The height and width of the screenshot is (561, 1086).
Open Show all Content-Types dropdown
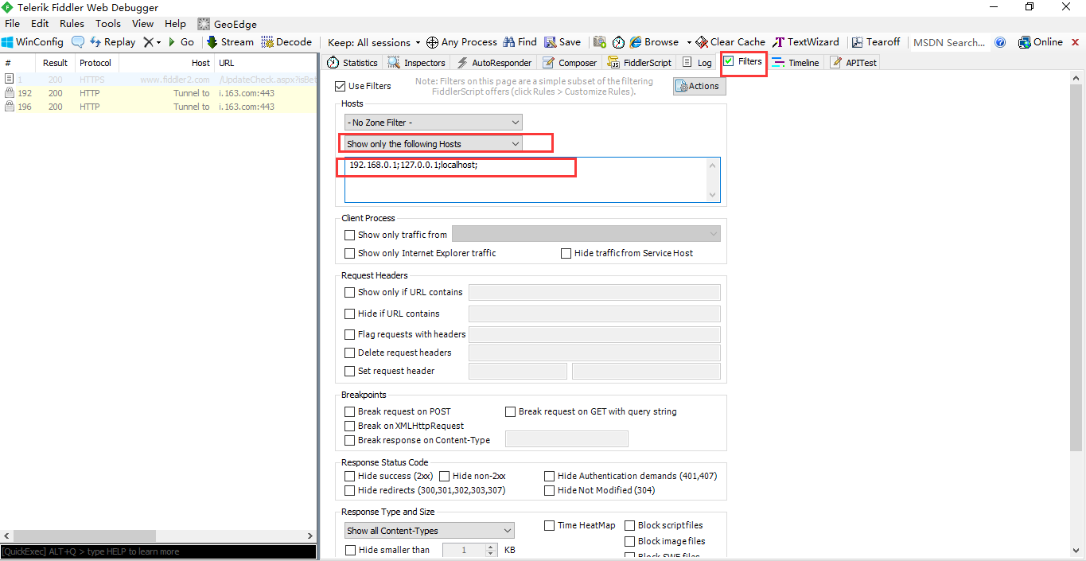point(430,531)
